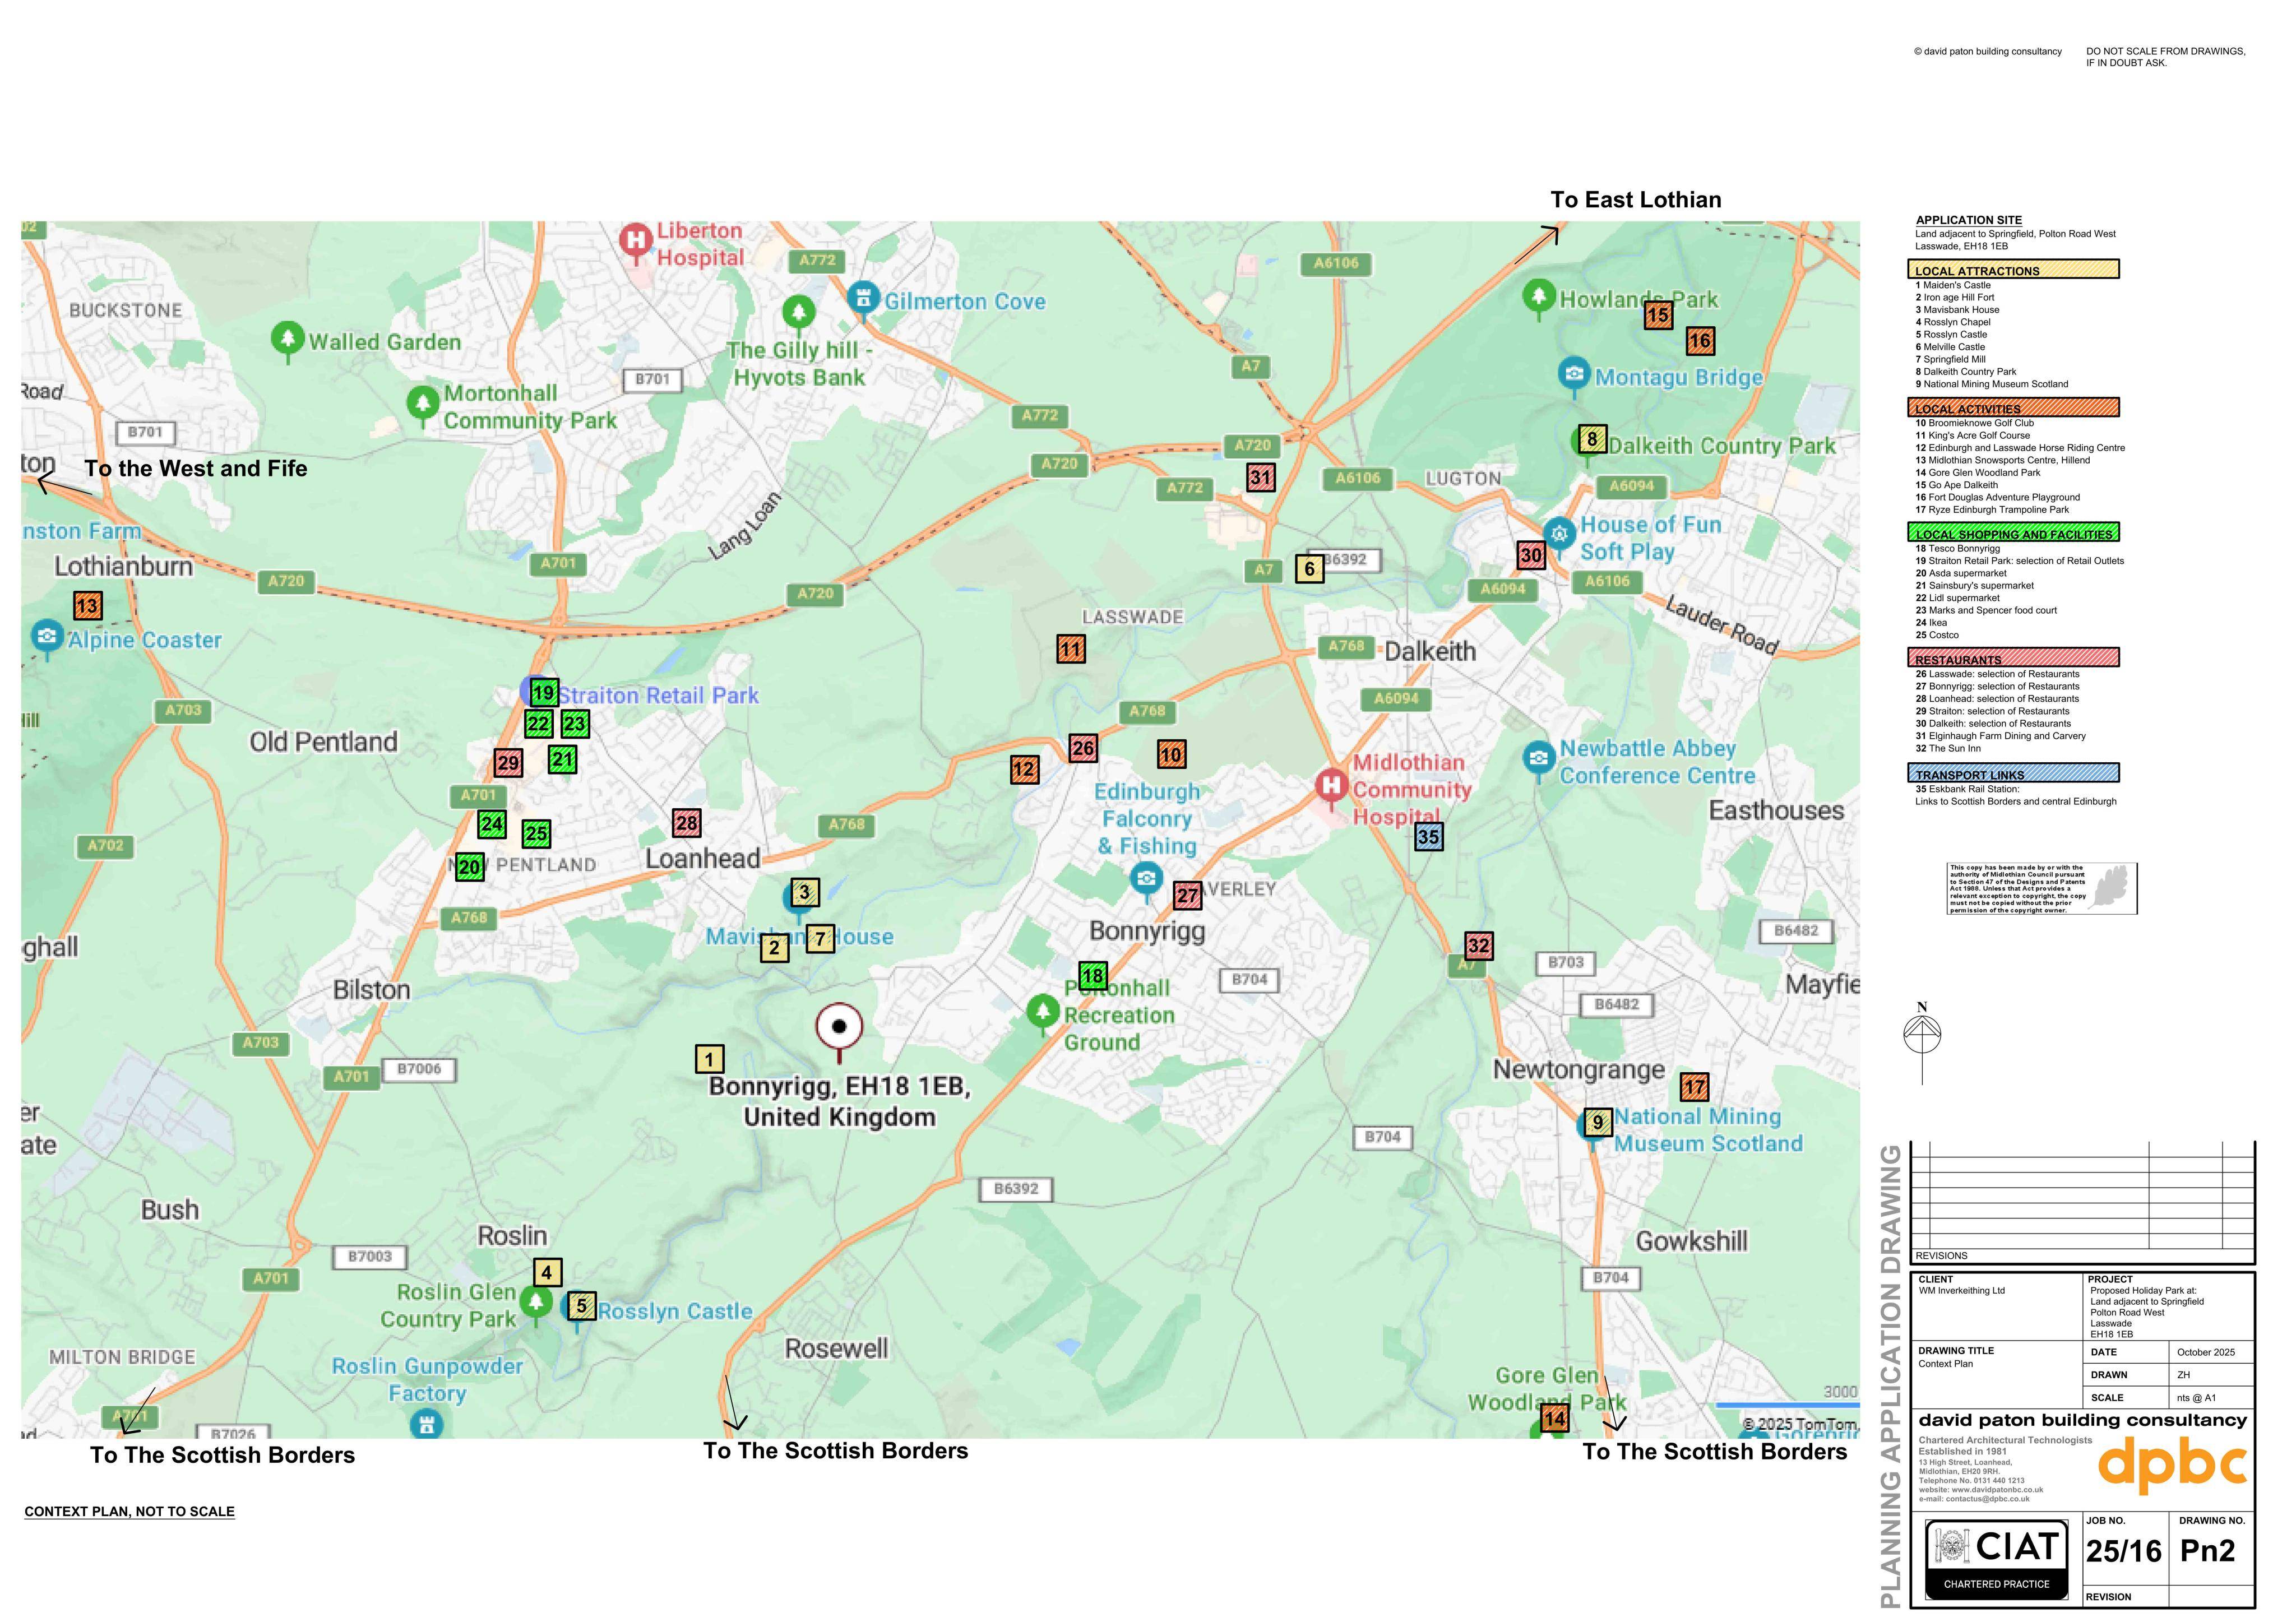Select map marker 12 for the horse riding centre
Screen dimensions: 2296x1622
click(x=1024, y=769)
